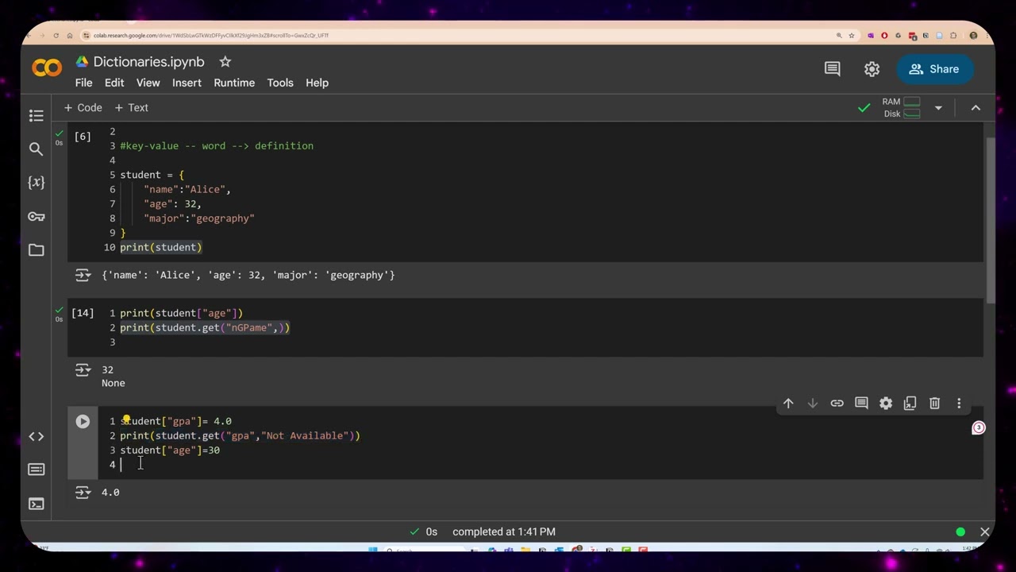Open Colab settings gear in header

click(x=872, y=69)
